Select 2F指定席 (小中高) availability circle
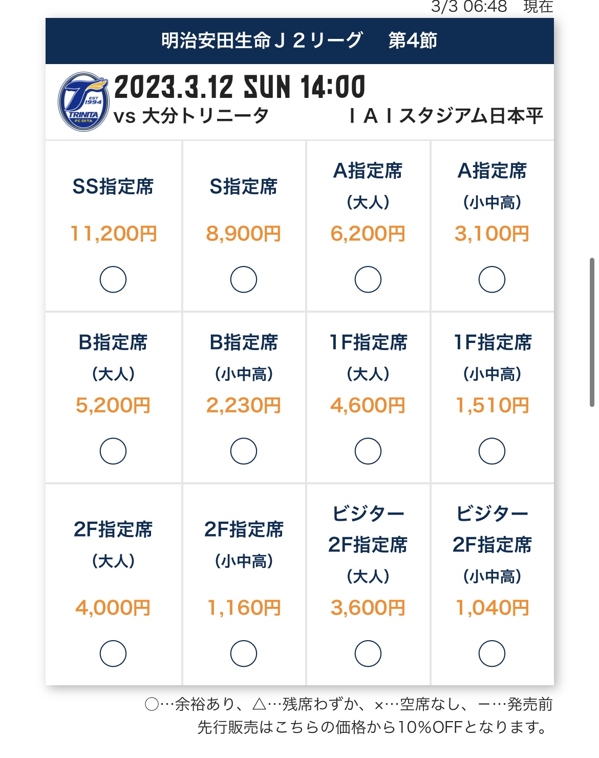This screenshot has height=758, width=599. [x=244, y=653]
